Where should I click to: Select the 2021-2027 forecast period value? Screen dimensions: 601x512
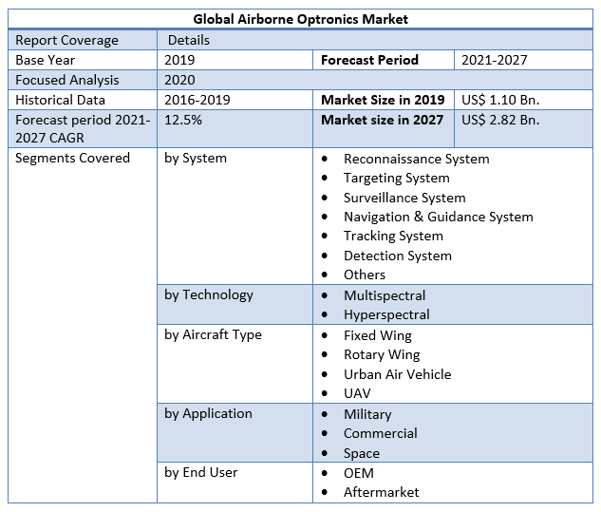(x=494, y=60)
